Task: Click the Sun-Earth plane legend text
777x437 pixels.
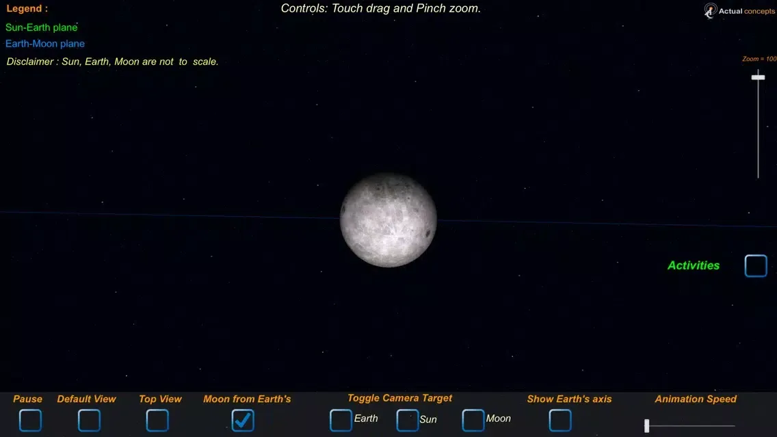Action: pos(42,27)
